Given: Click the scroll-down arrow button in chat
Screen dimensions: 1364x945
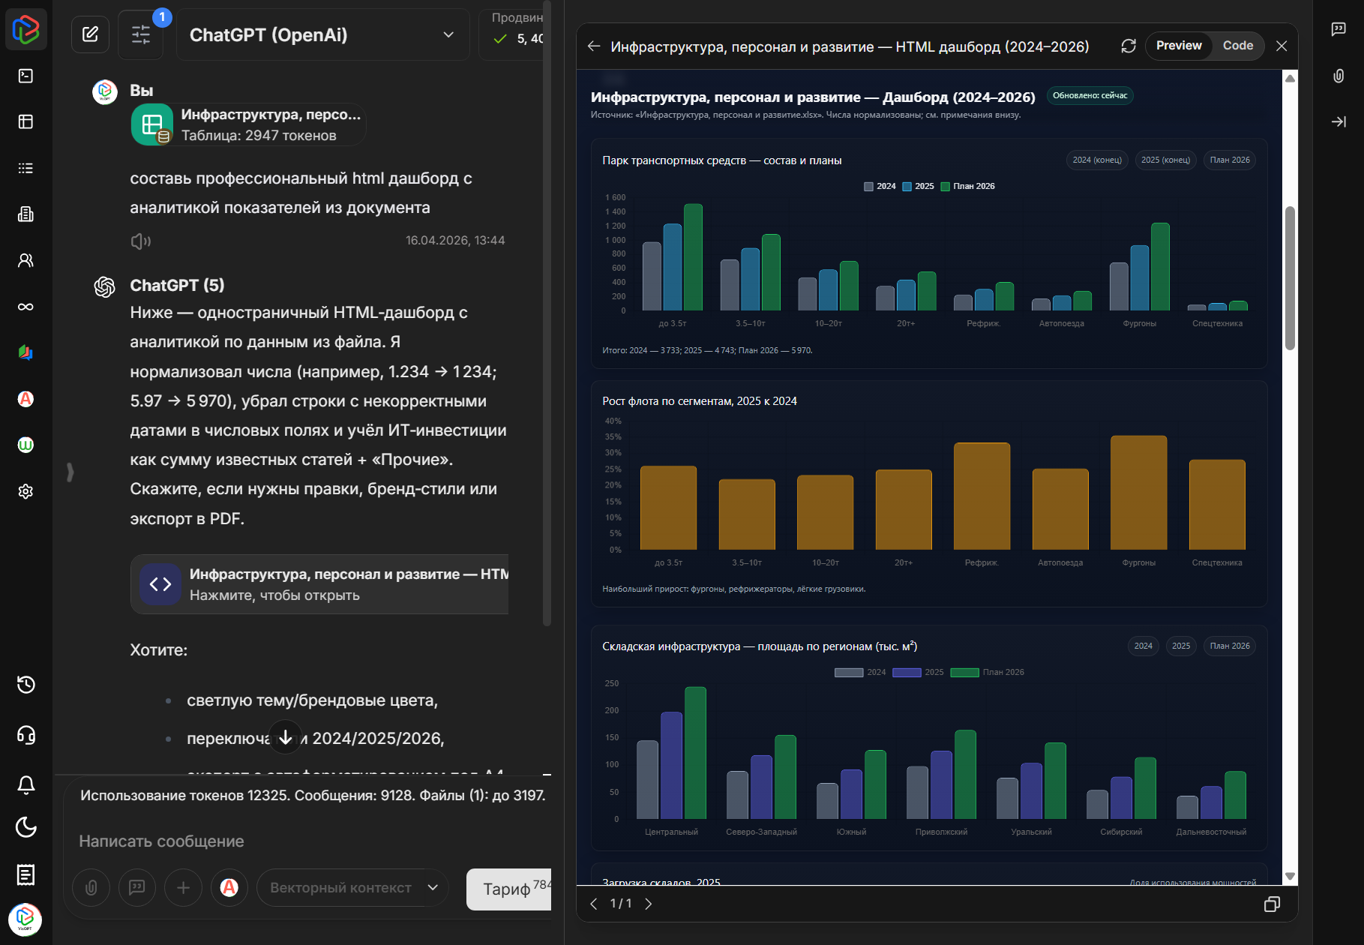Looking at the screenshot, I should (x=285, y=738).
